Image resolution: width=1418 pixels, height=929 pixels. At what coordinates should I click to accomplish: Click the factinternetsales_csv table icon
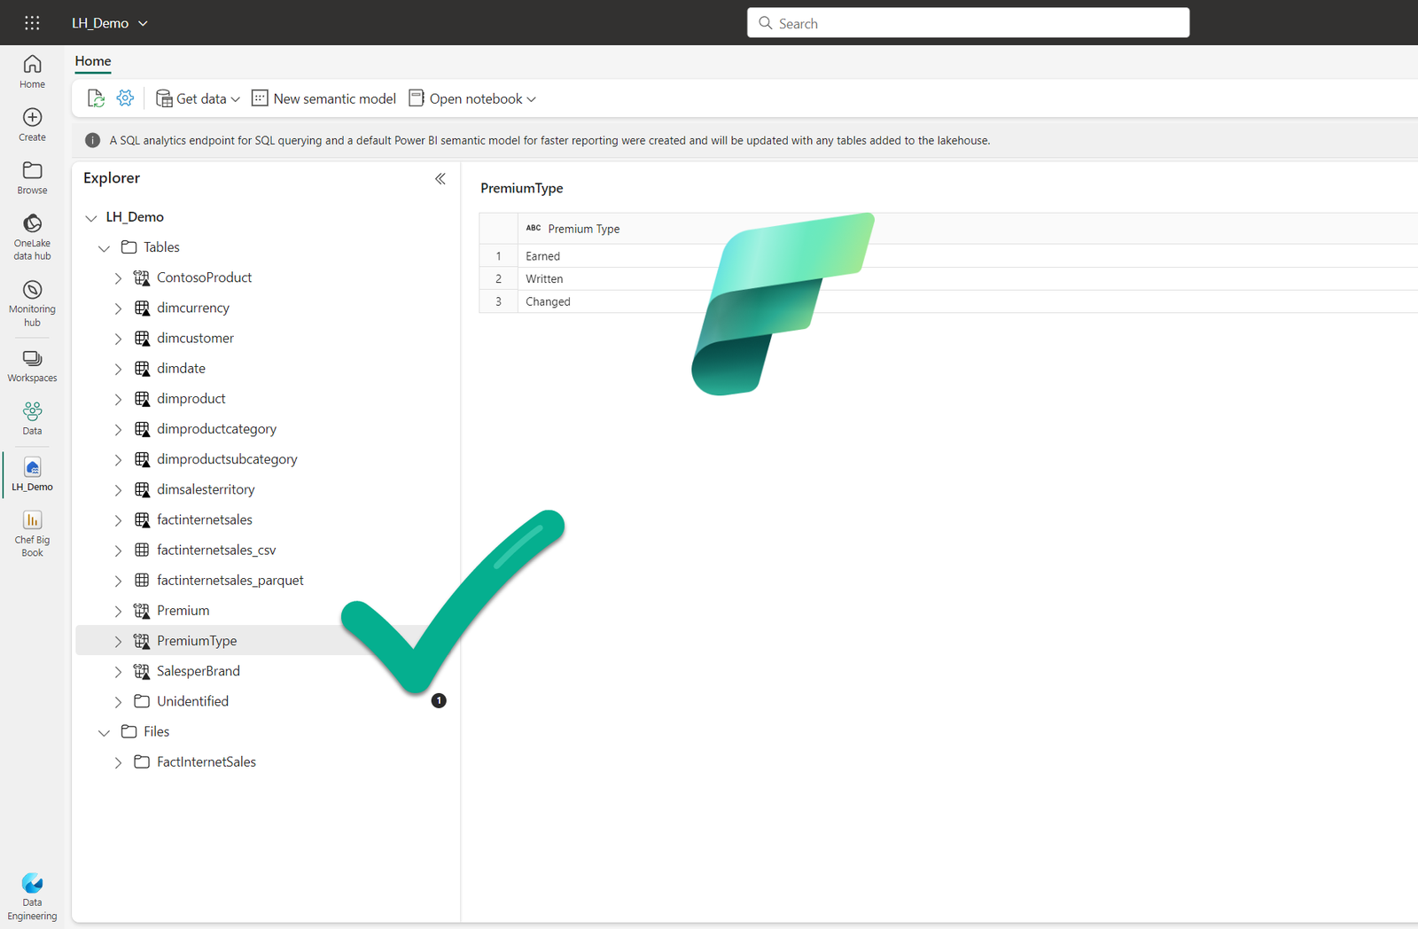142,550
